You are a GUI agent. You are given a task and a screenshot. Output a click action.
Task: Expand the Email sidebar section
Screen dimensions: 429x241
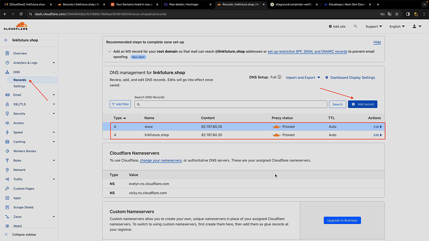click(54, 95)
